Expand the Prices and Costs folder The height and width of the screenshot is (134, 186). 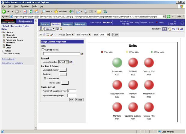[x=4, y=40]
